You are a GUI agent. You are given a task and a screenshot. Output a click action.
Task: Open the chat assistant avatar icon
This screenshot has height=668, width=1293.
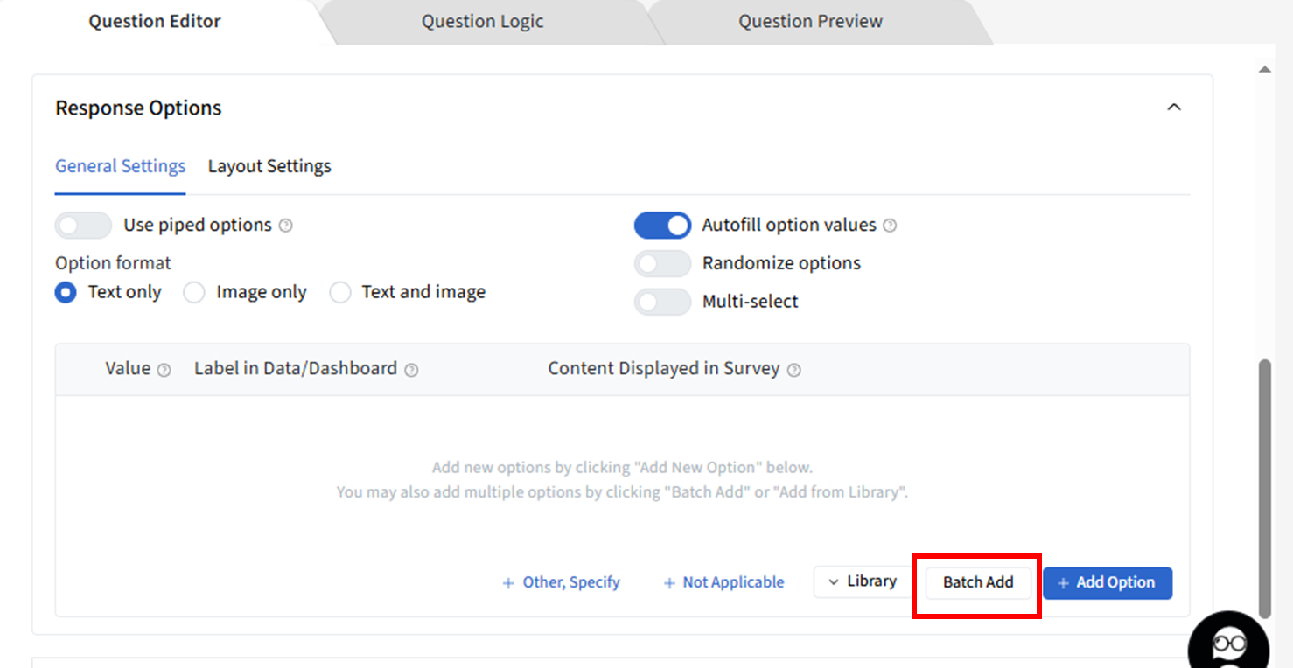(1228, 644)
